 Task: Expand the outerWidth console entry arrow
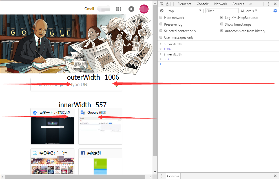(x=161, y=44)
